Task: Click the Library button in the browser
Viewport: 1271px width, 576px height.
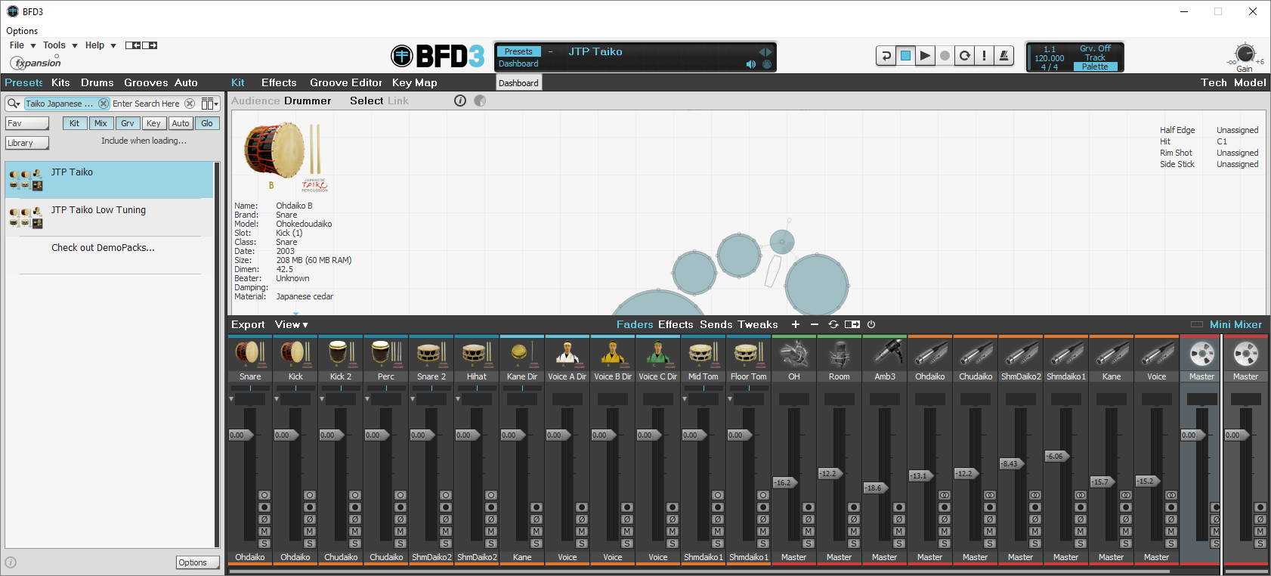Action: pyautogui.click(x=27, y=143)
